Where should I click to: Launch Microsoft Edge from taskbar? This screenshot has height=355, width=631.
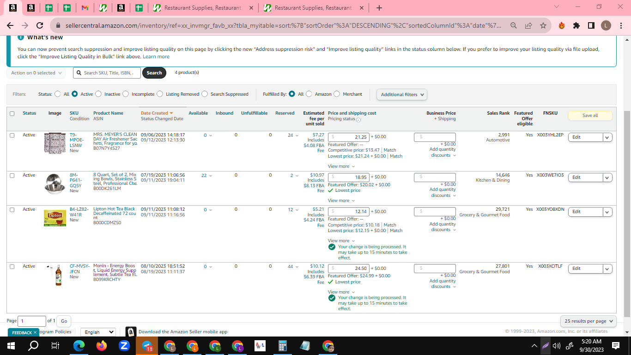79,345
